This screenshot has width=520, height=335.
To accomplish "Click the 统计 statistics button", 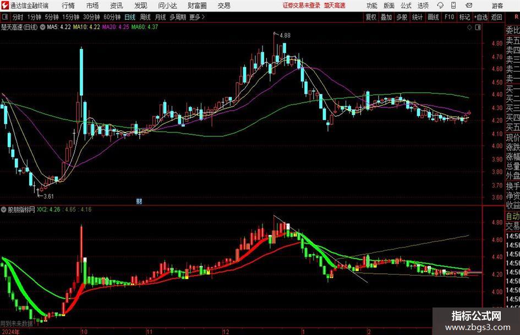I will pyautogui.click(x=417, y=17).
